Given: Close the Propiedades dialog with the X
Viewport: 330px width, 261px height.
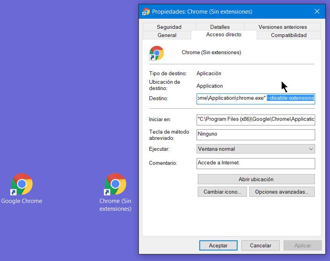Looking at the screenshot, I should (x=317, y=12).
